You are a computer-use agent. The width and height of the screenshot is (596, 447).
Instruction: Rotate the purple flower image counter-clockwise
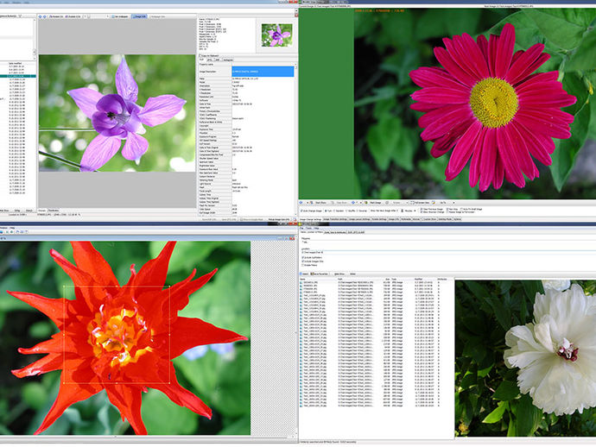tap(56, 16)
